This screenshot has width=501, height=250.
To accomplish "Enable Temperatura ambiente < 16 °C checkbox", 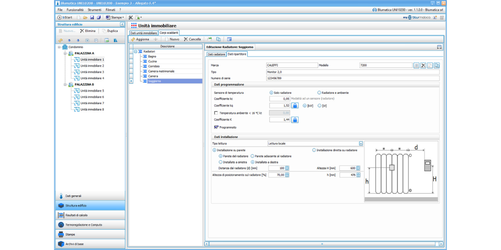I will coord(216,113).
